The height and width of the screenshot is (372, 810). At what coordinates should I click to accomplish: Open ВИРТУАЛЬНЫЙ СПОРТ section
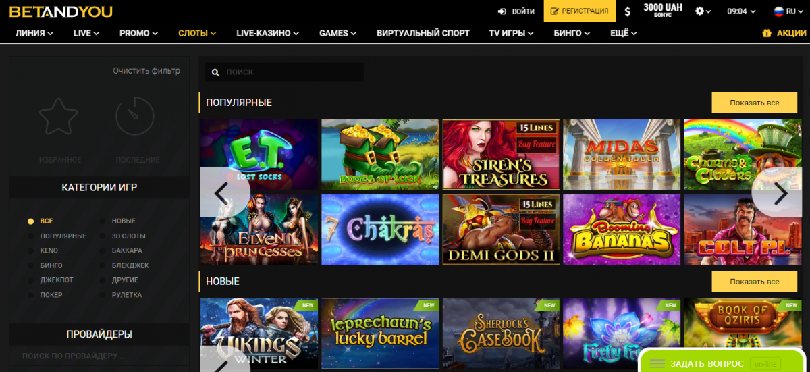tap(423, 33)
